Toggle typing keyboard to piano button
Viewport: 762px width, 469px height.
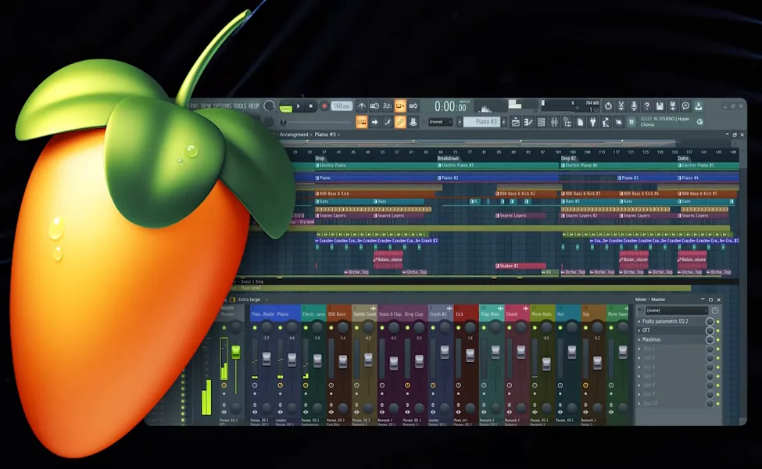click(x=362, y=122)
